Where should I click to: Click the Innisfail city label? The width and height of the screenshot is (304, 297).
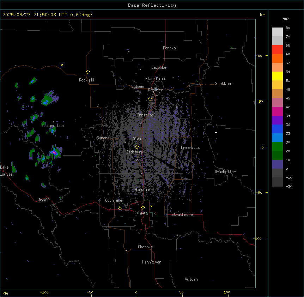coord(146,115)
